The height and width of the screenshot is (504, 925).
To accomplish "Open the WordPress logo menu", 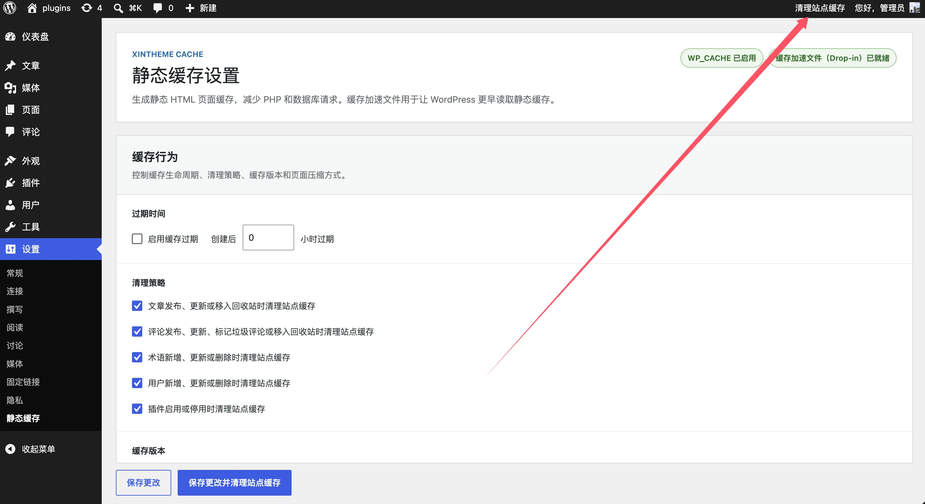I will 10,8.
